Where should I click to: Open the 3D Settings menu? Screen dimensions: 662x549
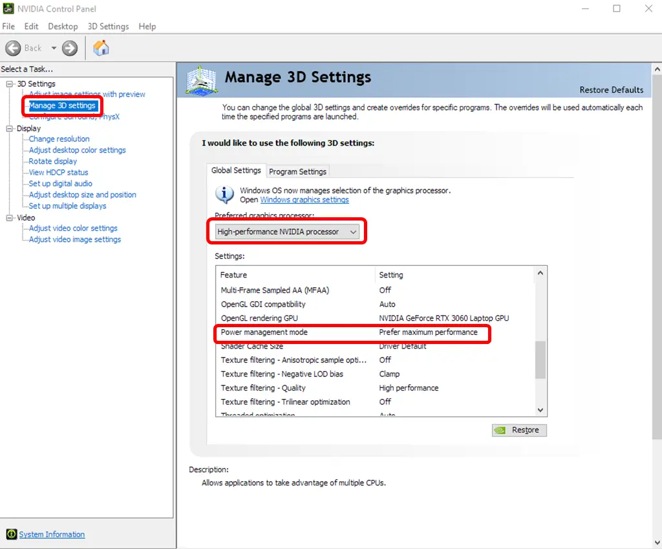tap(108, 26)
